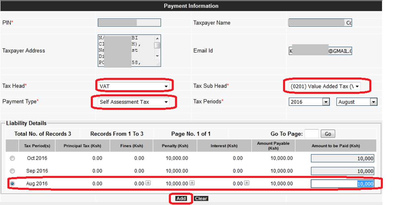
Task: Select the Aug 2016 liability radio button
Action: click(x=12, y=183)
